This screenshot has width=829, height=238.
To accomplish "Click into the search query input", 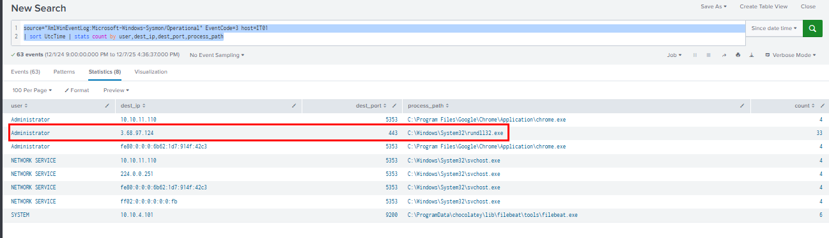I will coord(378,33).
